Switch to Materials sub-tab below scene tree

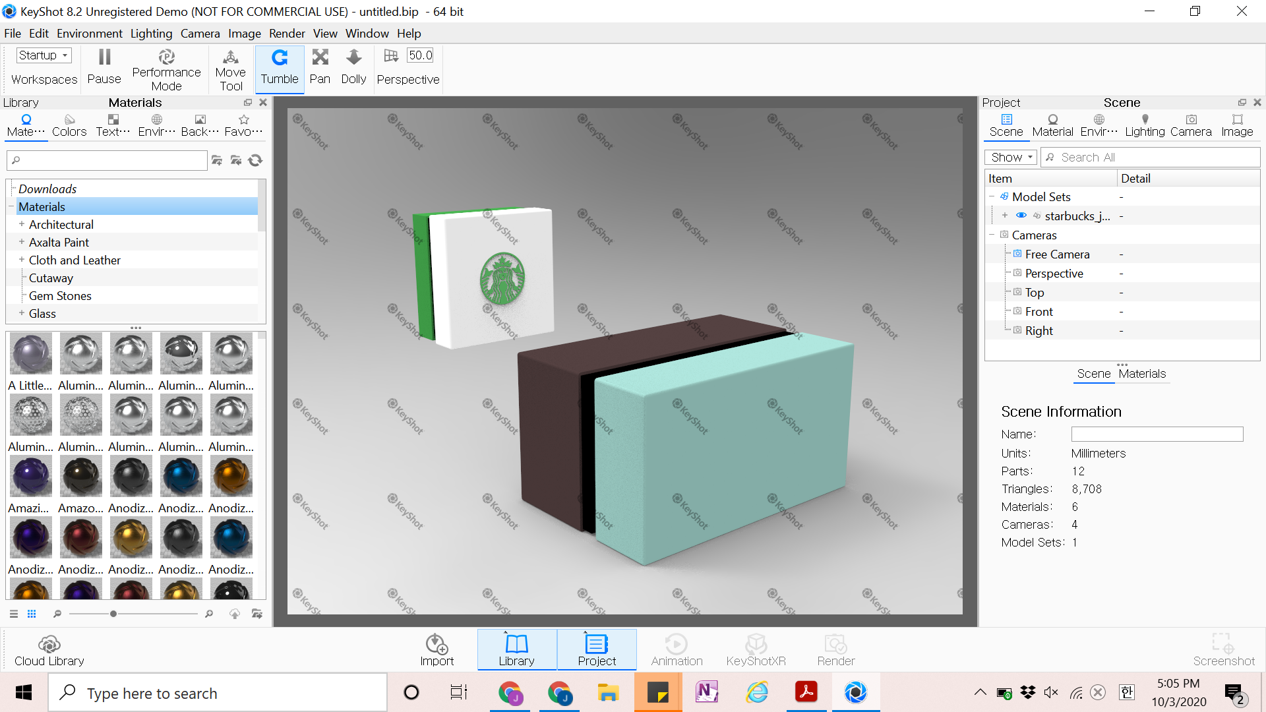tap(1142, 374)
